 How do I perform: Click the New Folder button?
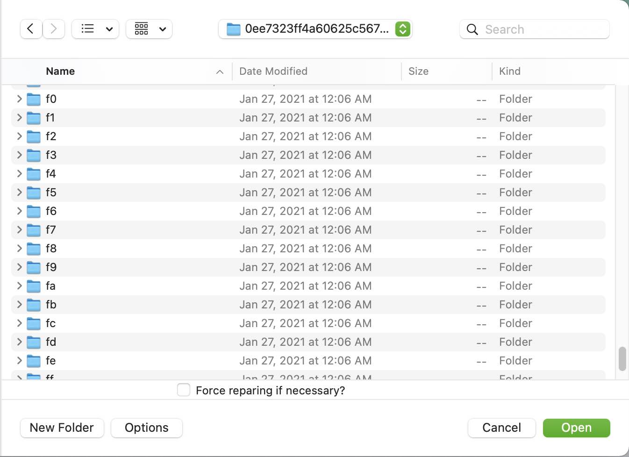point(62,428)
